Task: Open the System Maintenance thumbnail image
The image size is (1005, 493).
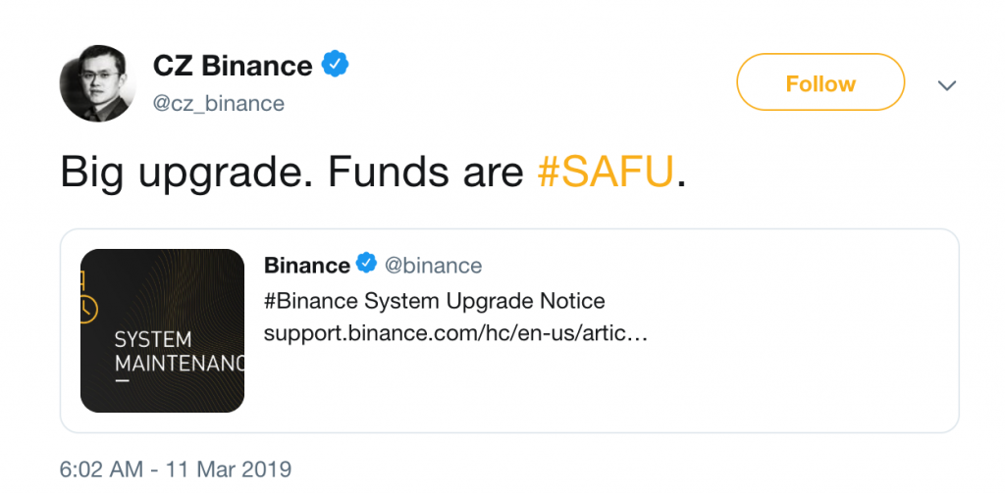Action: [162, 330]
